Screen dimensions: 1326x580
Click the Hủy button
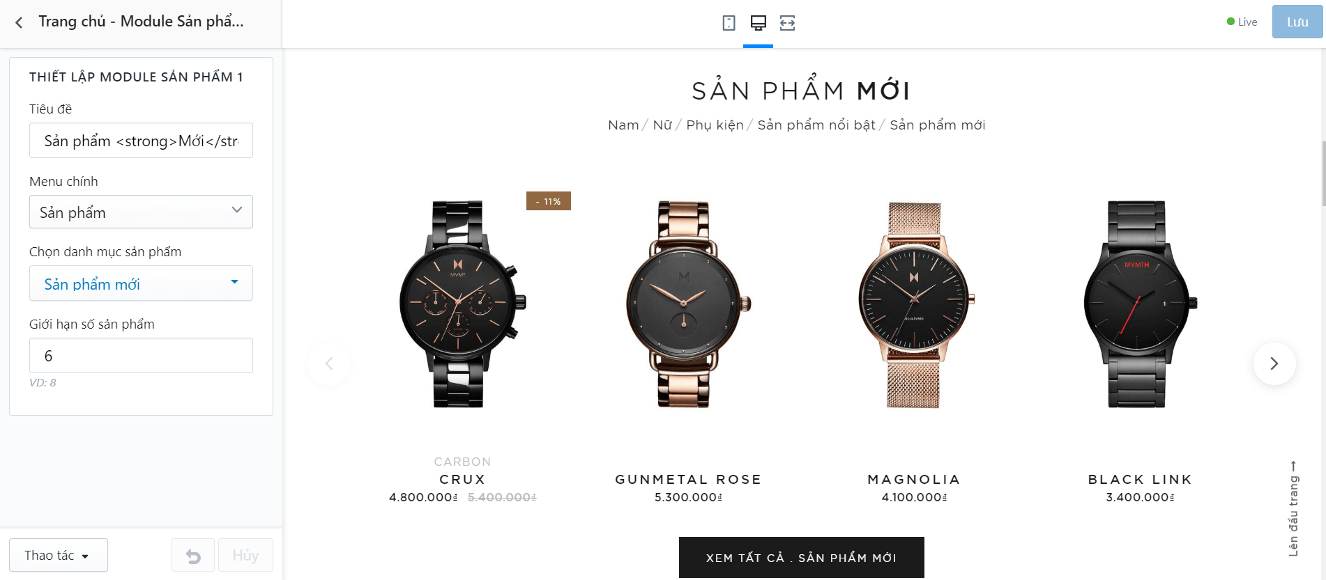click(x=245, y=556)
